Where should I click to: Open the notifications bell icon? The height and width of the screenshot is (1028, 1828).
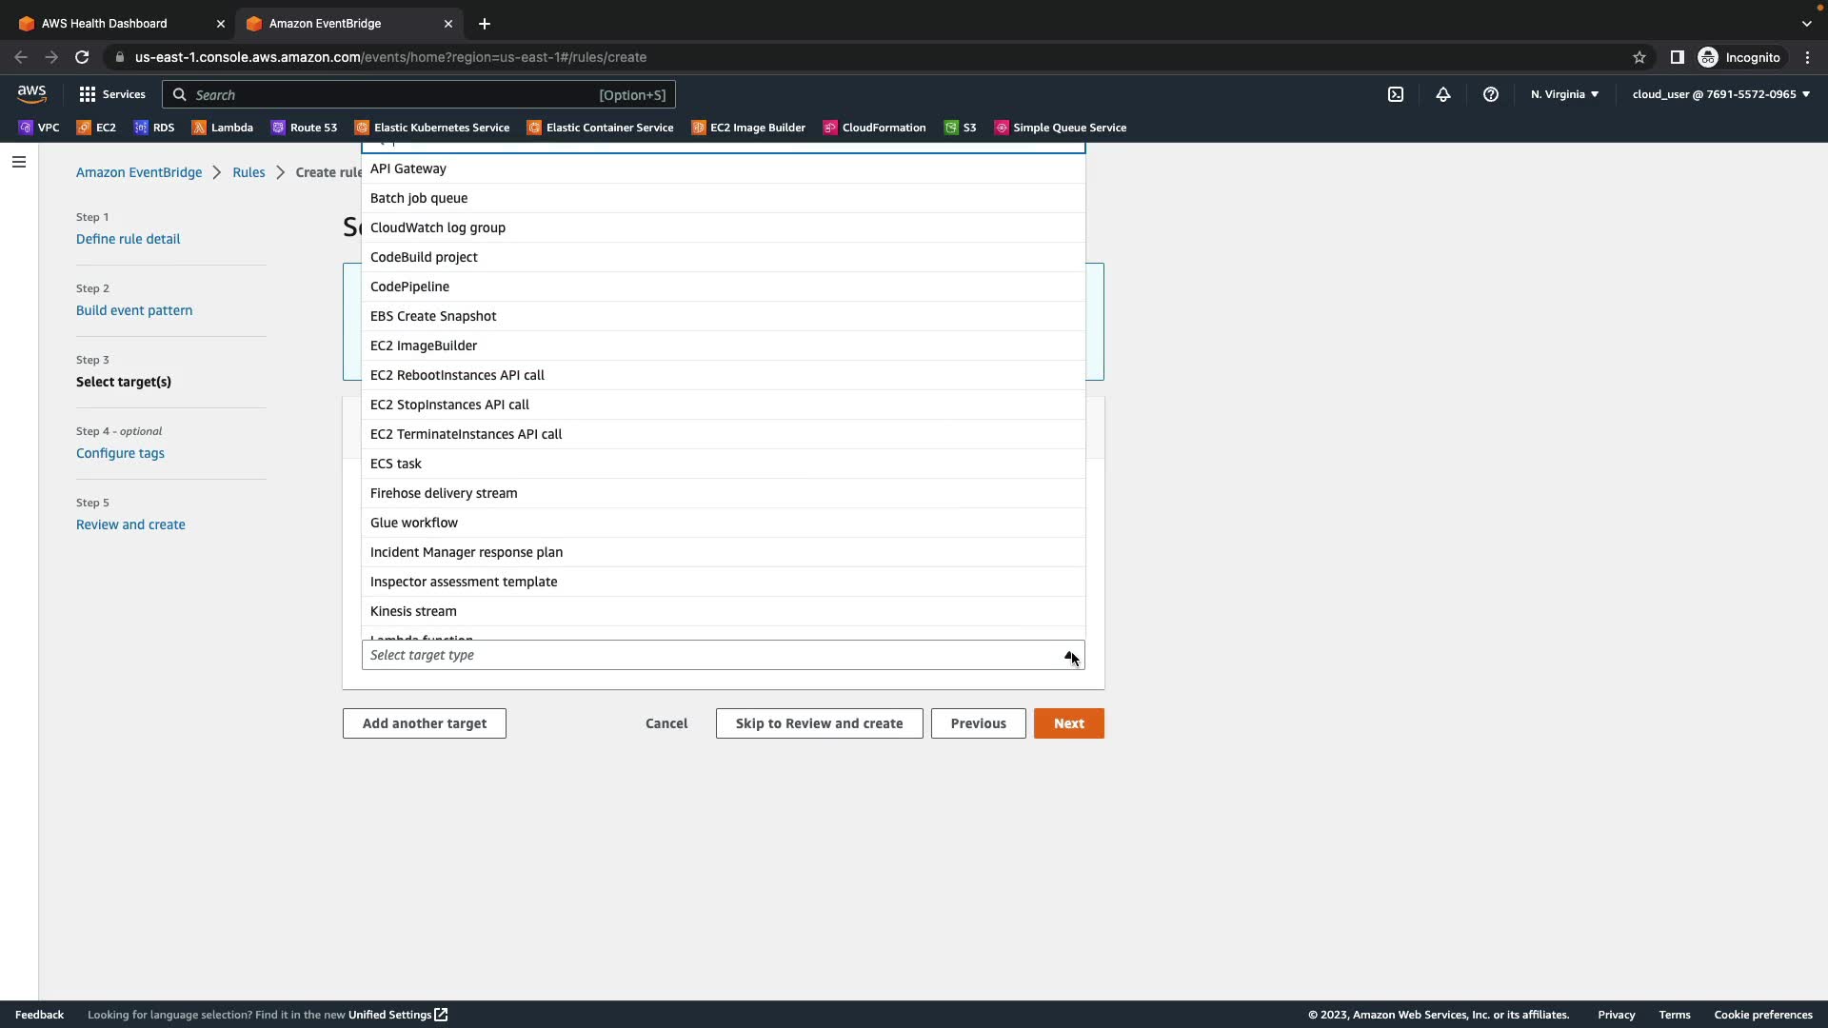click(x=1443, y=94)
